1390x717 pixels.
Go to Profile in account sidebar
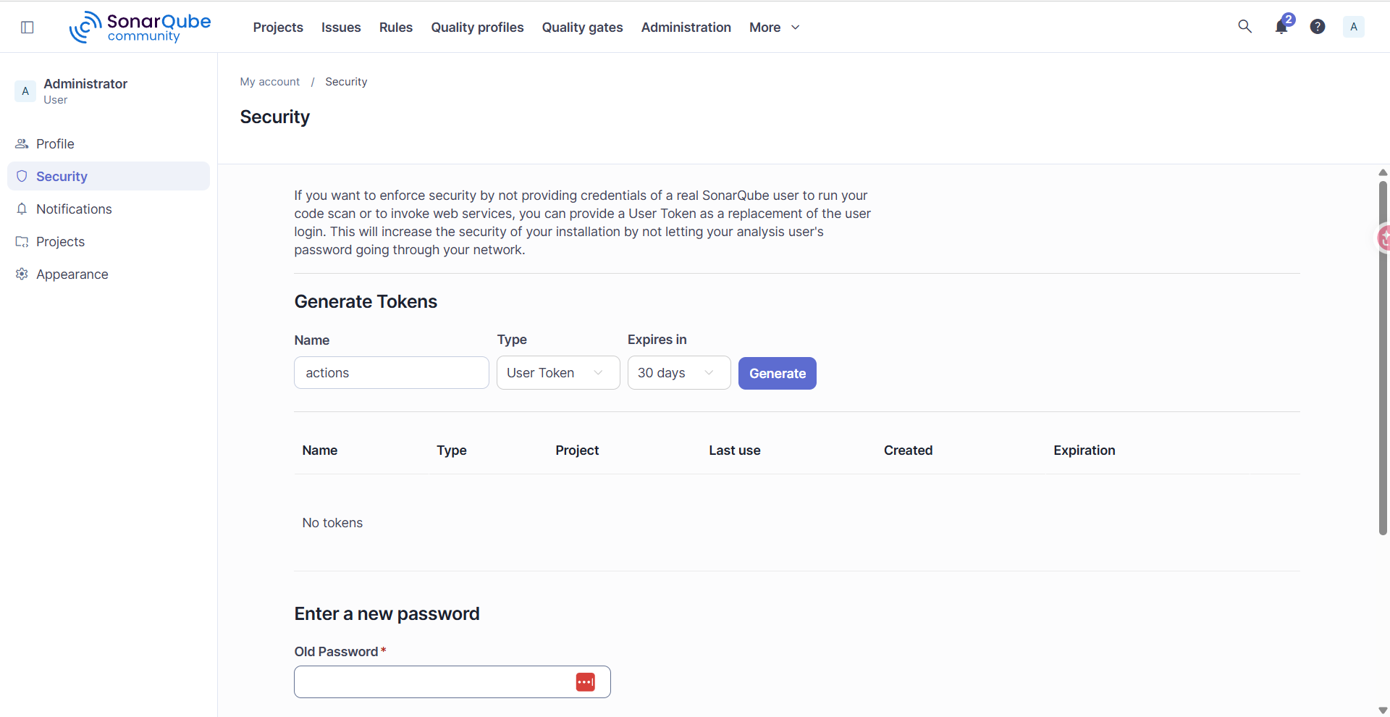[109, 143]
